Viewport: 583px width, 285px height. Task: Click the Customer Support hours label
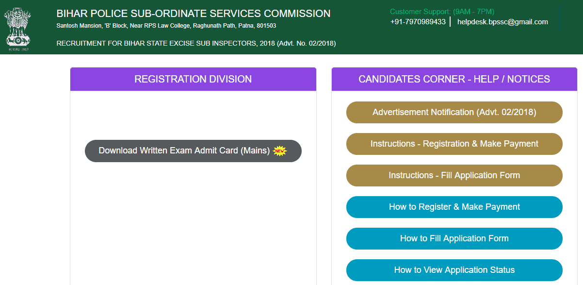click(x=442, y=12)
